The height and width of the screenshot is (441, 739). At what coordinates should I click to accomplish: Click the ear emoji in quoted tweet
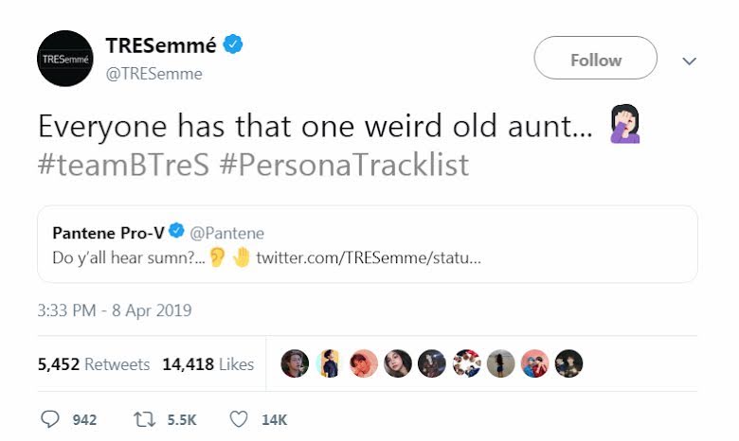(x=217, y=257)
